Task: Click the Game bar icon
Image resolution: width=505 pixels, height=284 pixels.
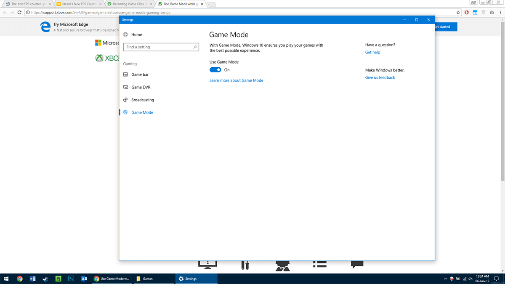Action: click(125, 74)
